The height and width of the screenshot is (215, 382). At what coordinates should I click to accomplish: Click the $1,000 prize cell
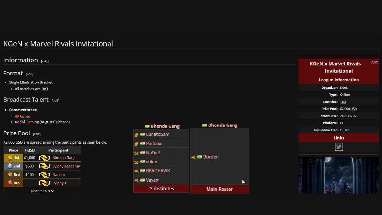coord(30,158)
